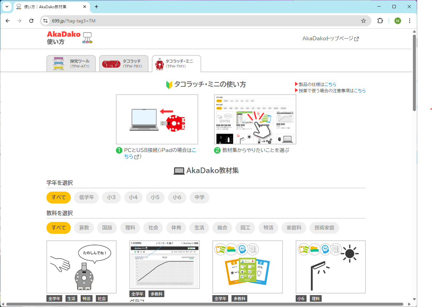
Task: Choose the 生活 subject filter pill
Action: tap(199, 228)
